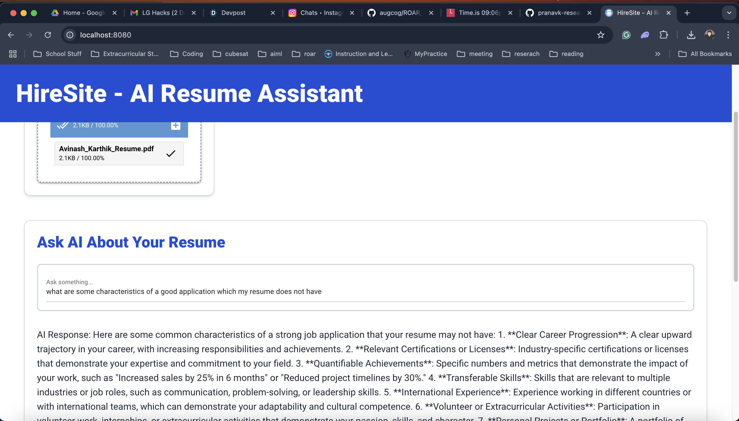Expand hidden bookmarks chevron
This screenshot has height=421, width=739.
pyautogui.click(x=657, y=54)
